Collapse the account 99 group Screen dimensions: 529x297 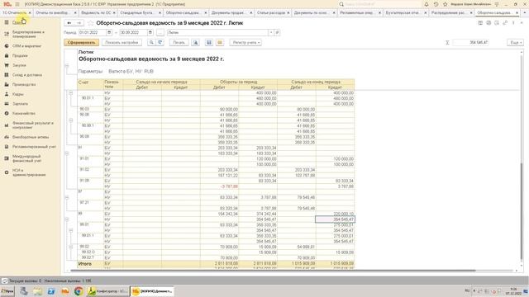tap(67, 219)
